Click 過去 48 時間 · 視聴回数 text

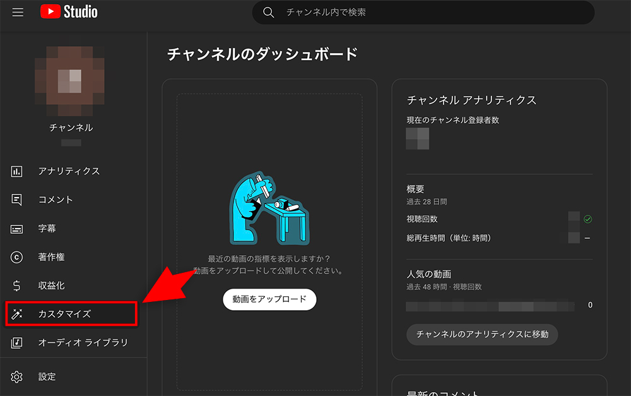pos(444,287)
